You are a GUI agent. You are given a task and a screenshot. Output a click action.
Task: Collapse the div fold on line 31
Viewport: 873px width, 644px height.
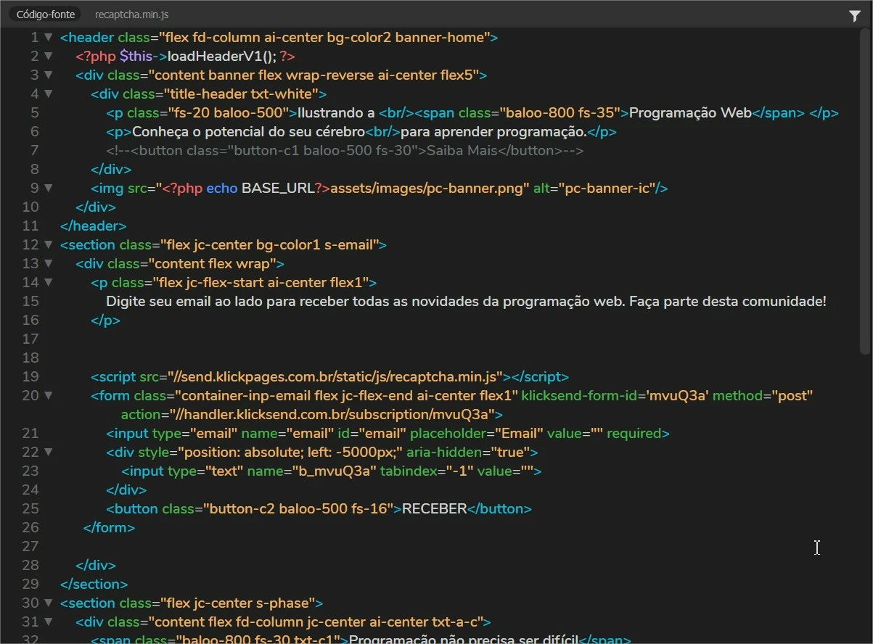[48, 622]
